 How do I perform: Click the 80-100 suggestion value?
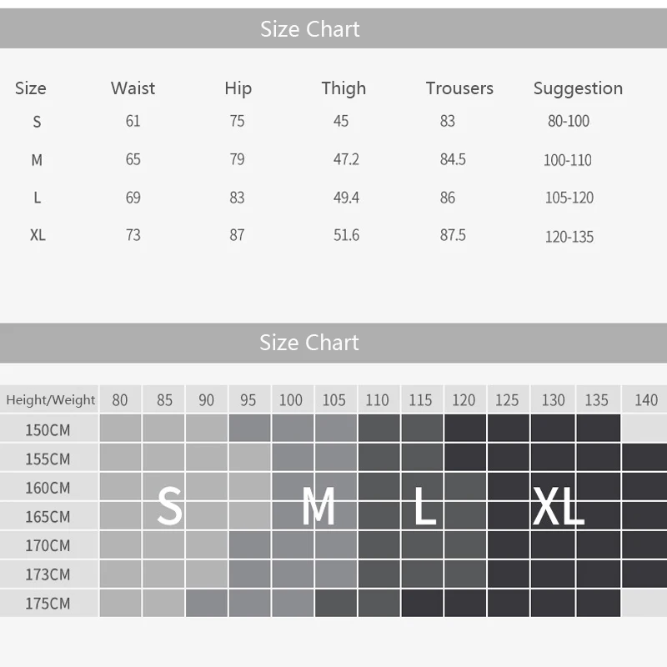[x=569, y=122]
